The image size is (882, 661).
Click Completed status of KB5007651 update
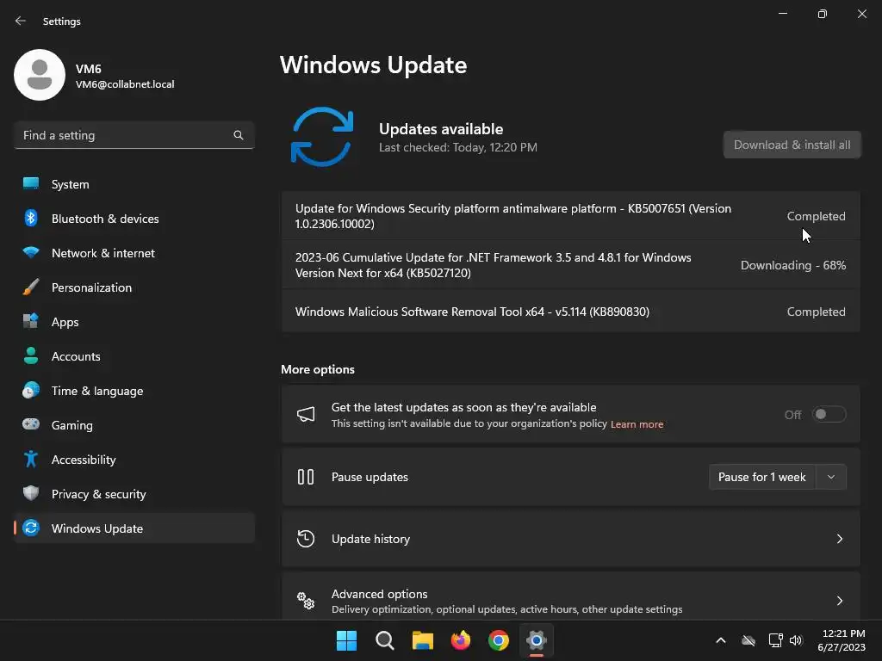816,216
